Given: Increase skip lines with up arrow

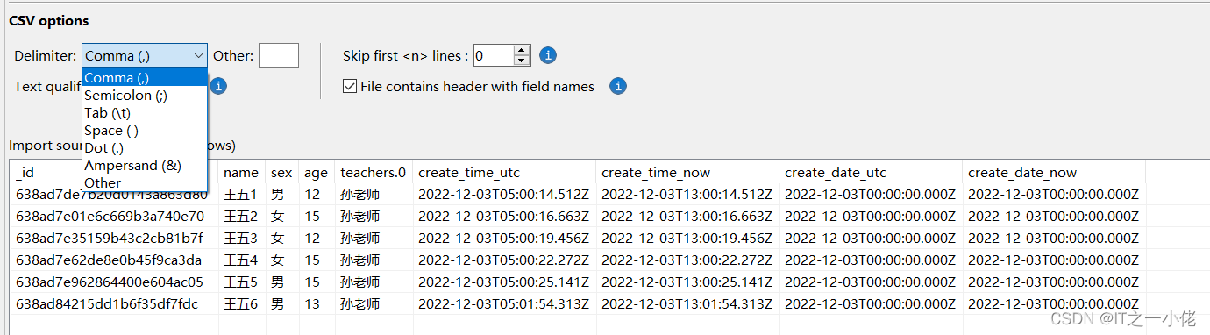Looking at the screenshot, I should [523, 50].
